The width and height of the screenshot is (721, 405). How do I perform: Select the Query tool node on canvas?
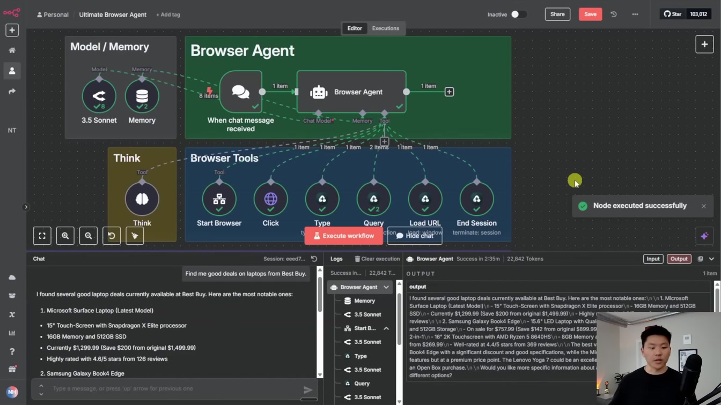[x=373, y=199]
